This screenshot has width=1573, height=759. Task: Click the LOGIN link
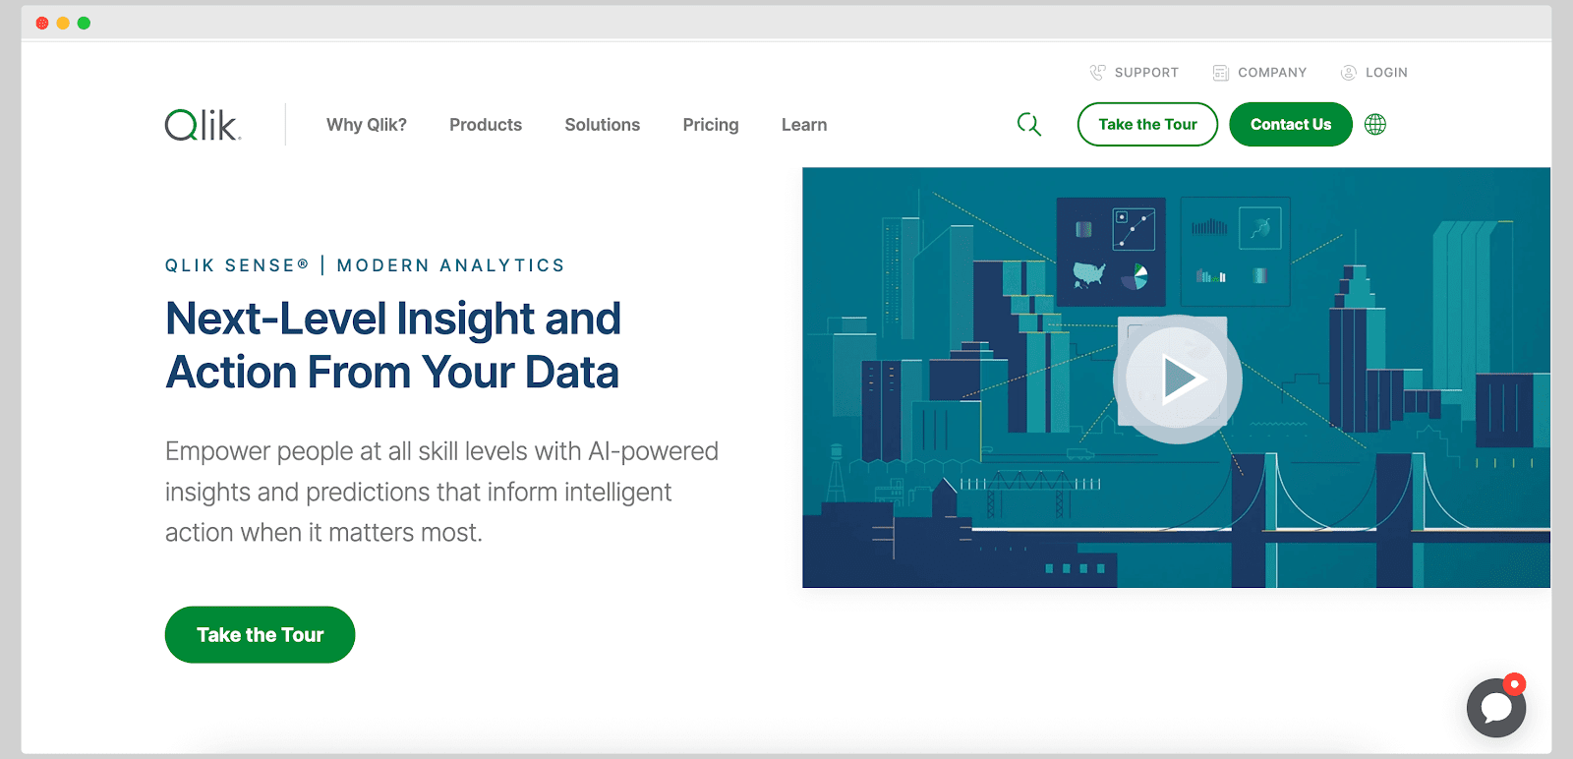tap(1386, 73)
